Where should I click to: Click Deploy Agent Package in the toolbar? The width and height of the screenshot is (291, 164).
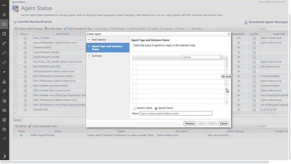pos(29,29)
